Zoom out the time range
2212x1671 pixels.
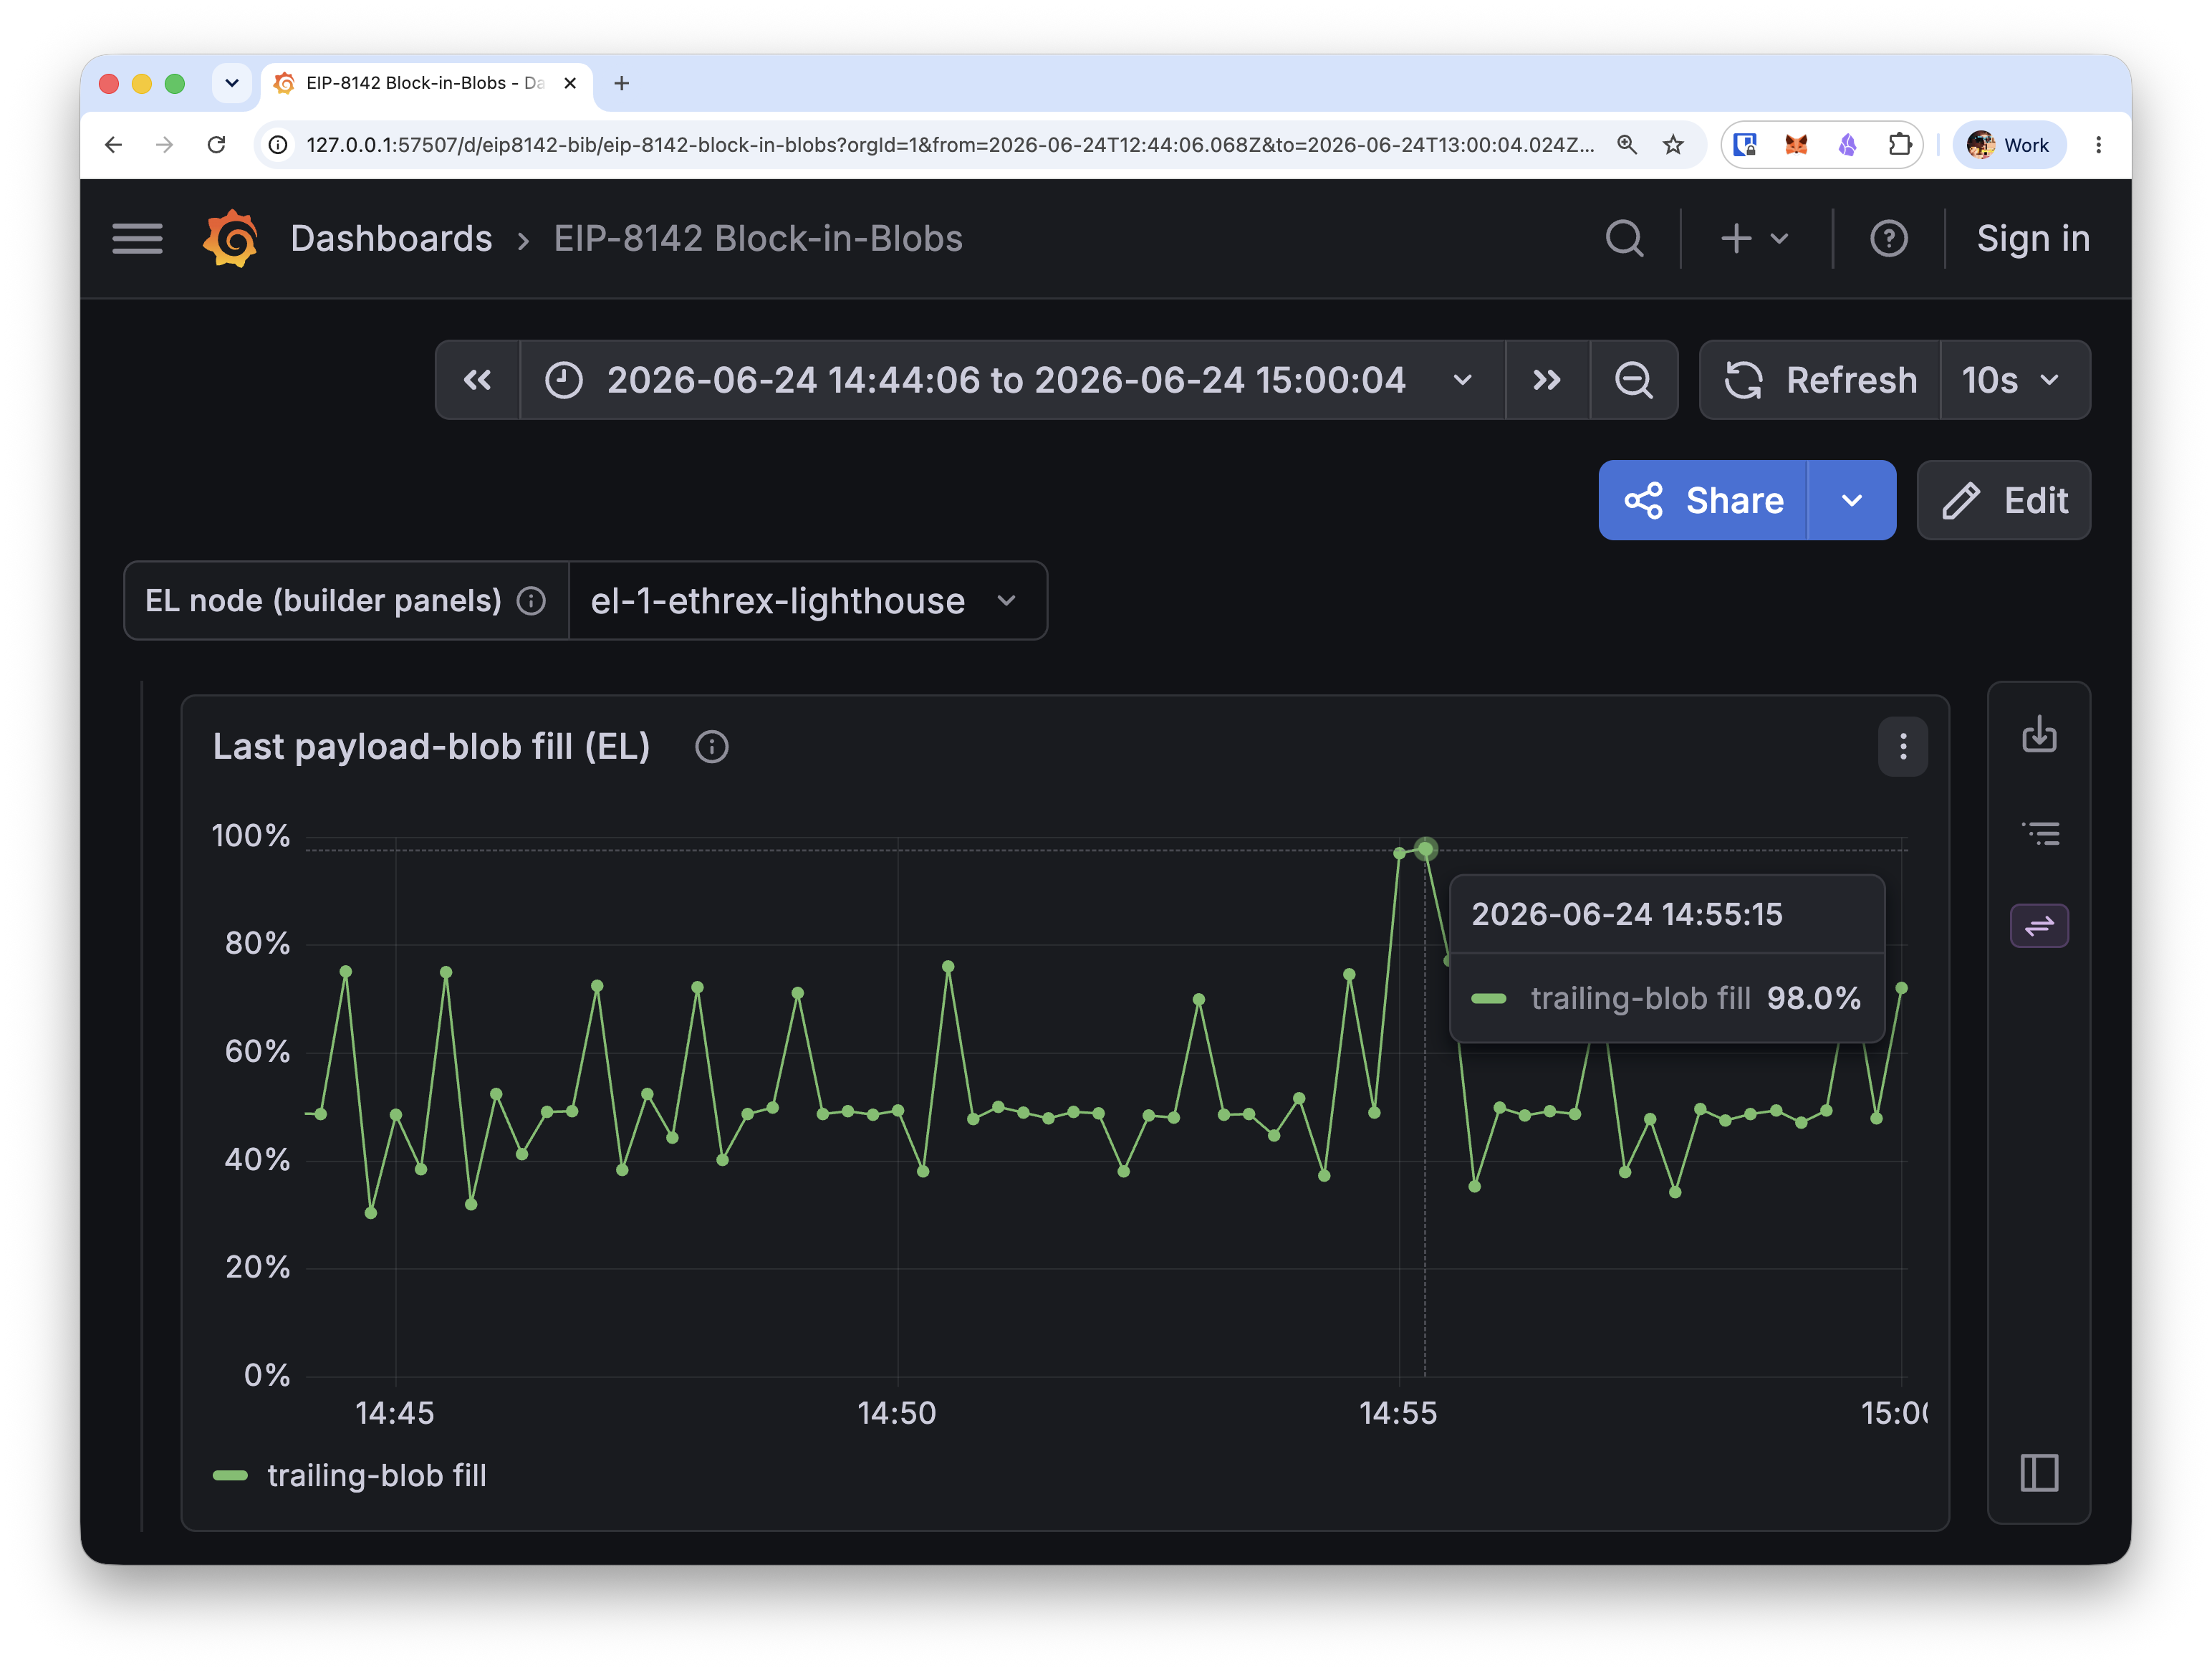click(x=1633, y=380)
